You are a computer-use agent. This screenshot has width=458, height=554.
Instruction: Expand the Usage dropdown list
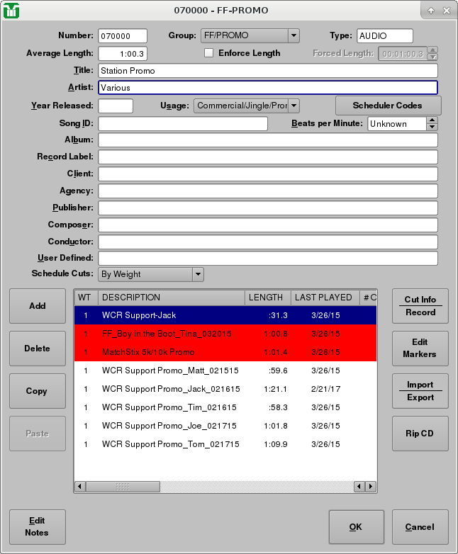point(294,106)
